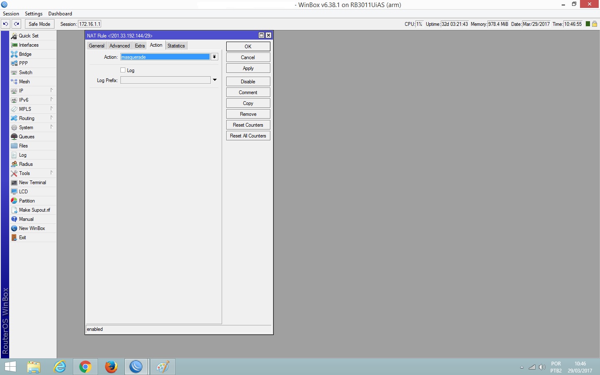The height and width of the screenshot is (375, 600).
Task: Copy the NAT rule
Action: click(x=248, y=103)
